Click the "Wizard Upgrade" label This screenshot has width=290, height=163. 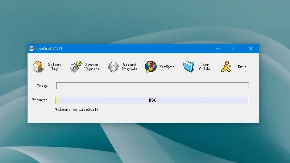pyautogui.click(x=129, y=67)
